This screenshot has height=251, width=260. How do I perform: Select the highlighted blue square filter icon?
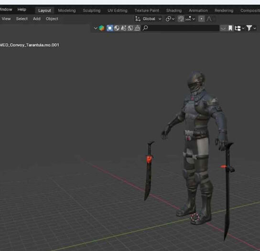[110, 28]
